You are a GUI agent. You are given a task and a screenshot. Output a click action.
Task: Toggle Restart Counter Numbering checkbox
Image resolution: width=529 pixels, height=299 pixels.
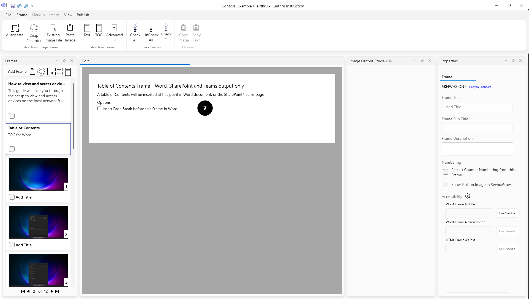tap(446, 172)
